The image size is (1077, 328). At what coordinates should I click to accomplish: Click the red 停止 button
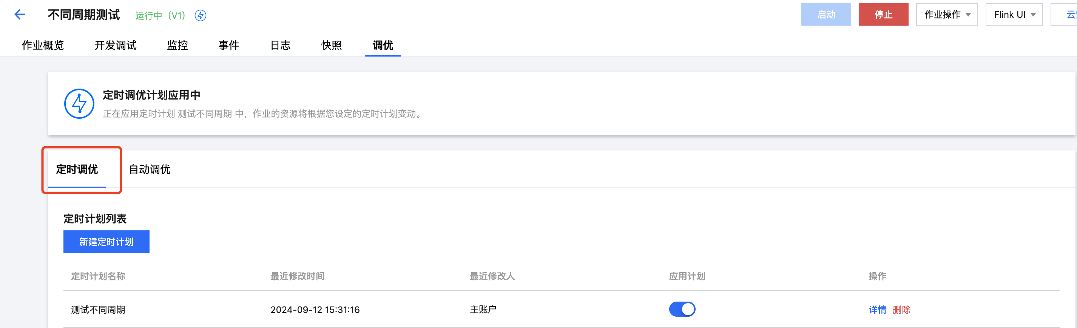click(x=883, y=15)
